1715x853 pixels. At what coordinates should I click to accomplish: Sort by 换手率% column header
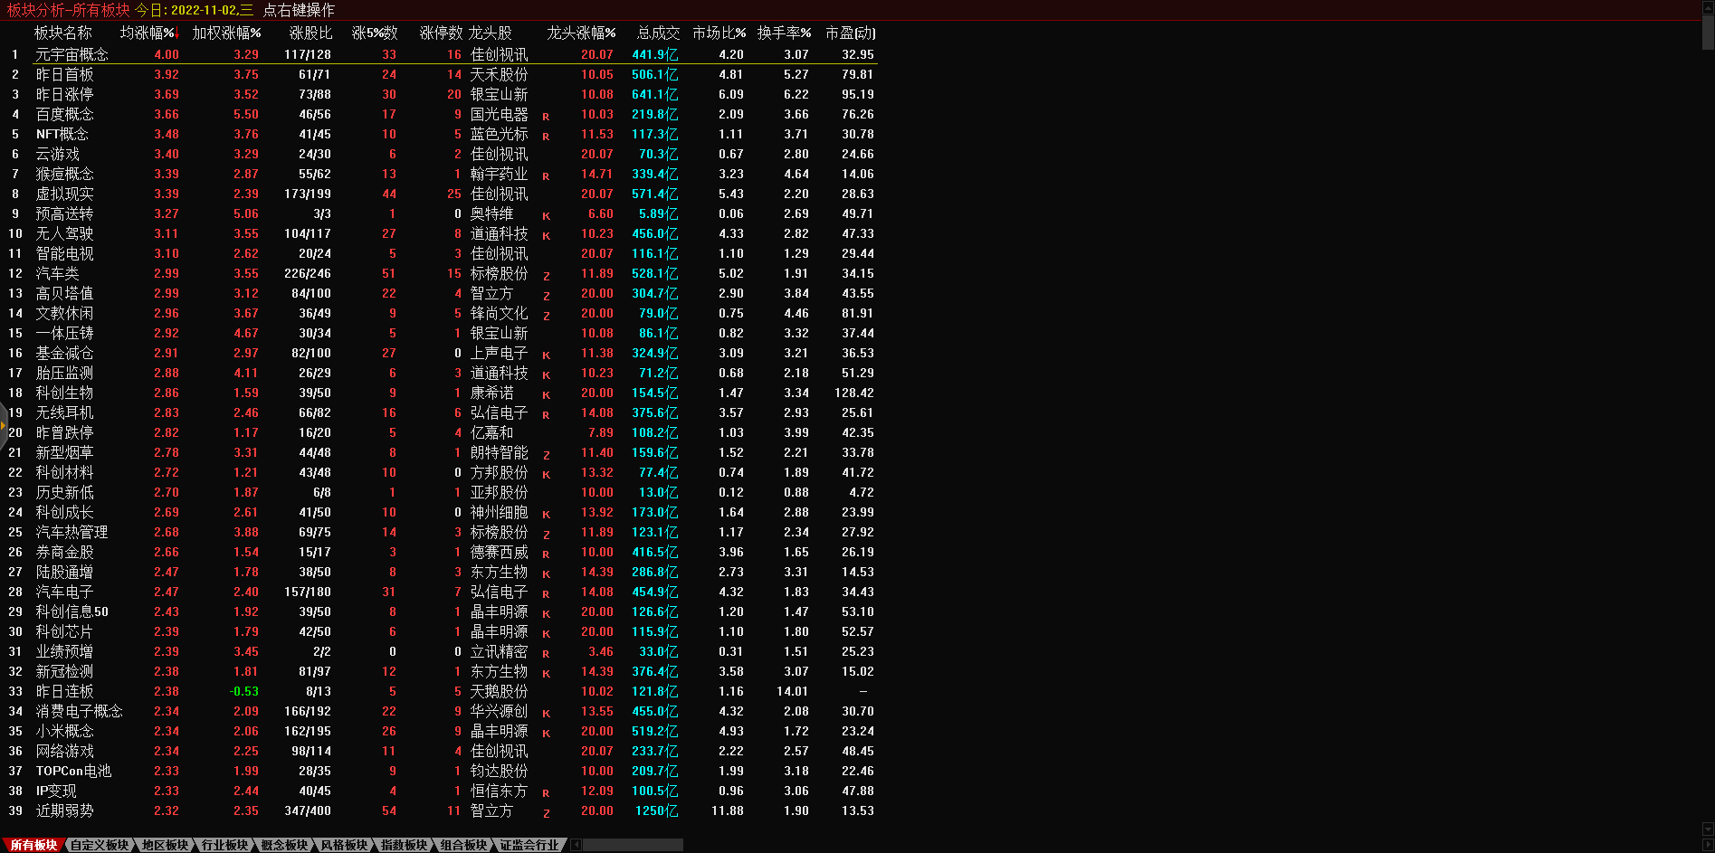coord(784,33)
